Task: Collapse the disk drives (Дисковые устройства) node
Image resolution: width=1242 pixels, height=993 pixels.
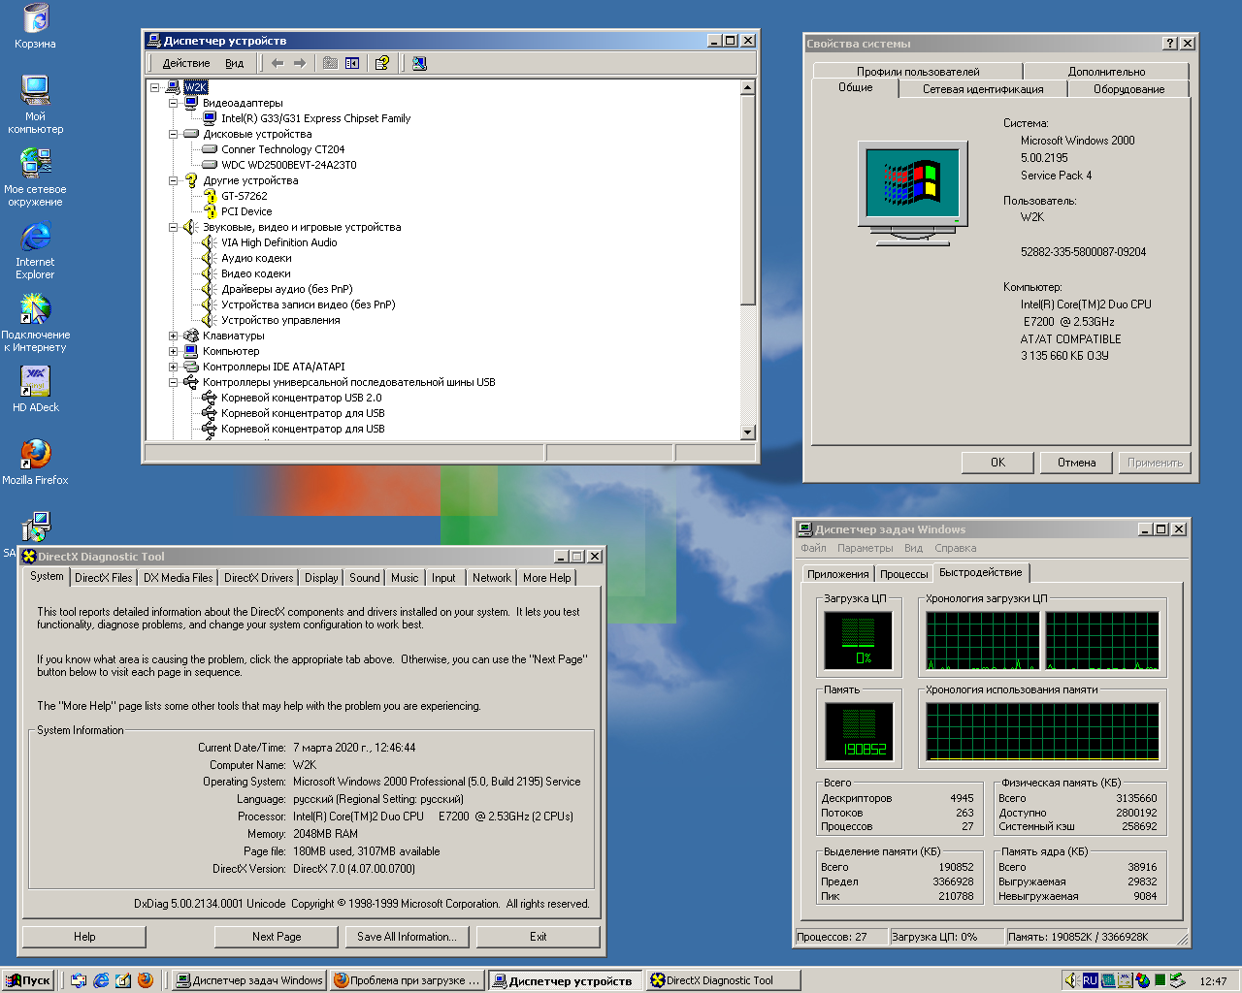Action: pos(174,134)
